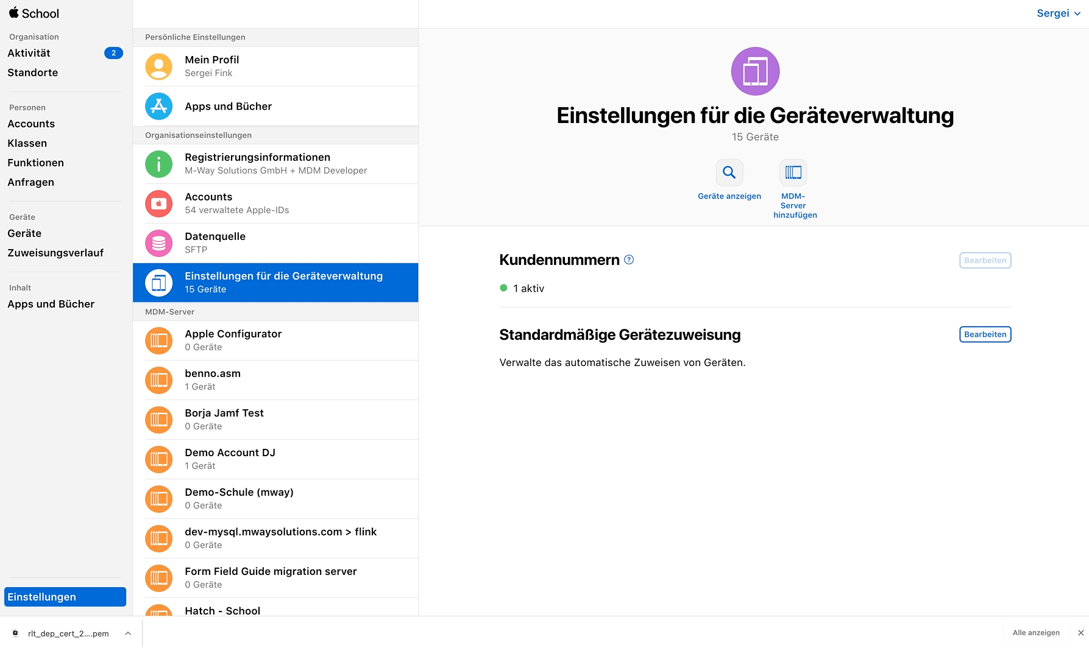
Task: Click the benno.asm server icon
Action: click(158, 380)
